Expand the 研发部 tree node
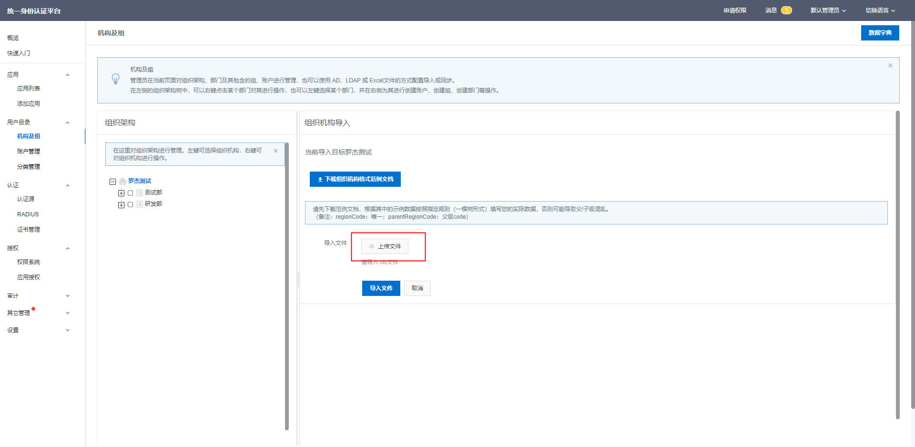Viewport: 915px width, 447px height. click(121, 205)
